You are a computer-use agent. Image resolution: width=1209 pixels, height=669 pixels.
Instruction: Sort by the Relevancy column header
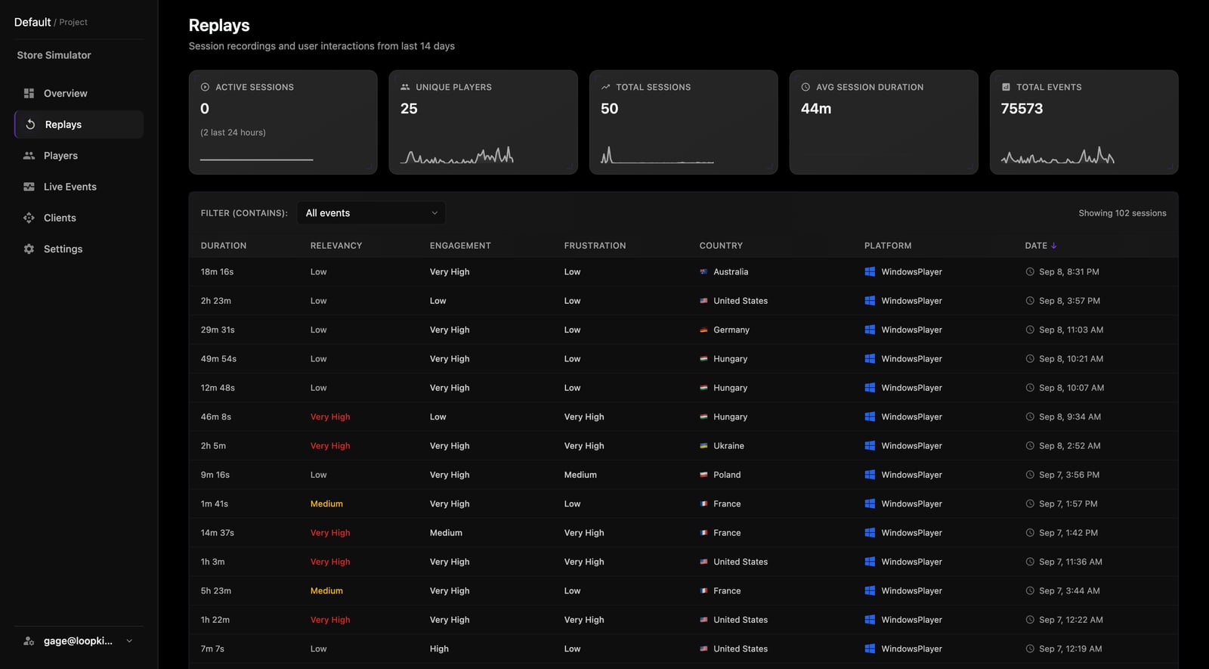336,246
